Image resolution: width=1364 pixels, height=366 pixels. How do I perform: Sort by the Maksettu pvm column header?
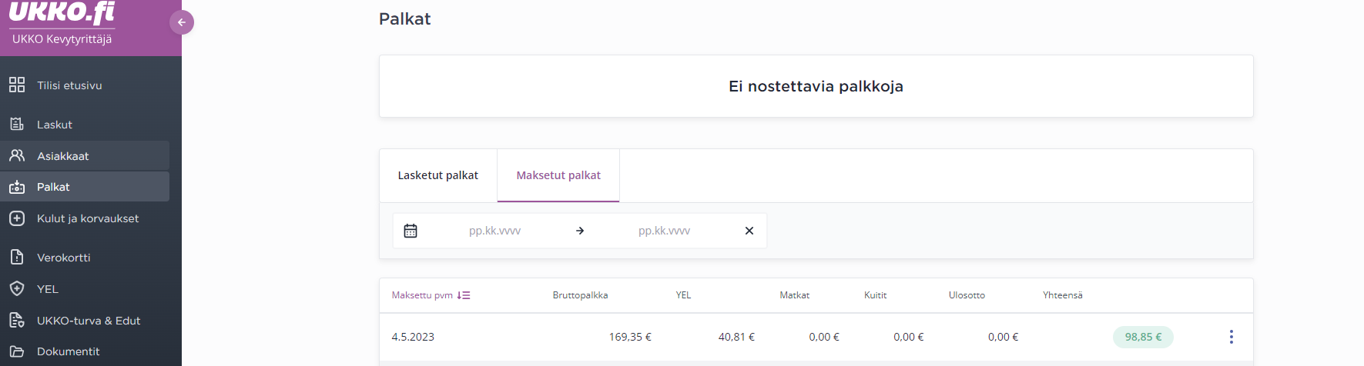422,295
